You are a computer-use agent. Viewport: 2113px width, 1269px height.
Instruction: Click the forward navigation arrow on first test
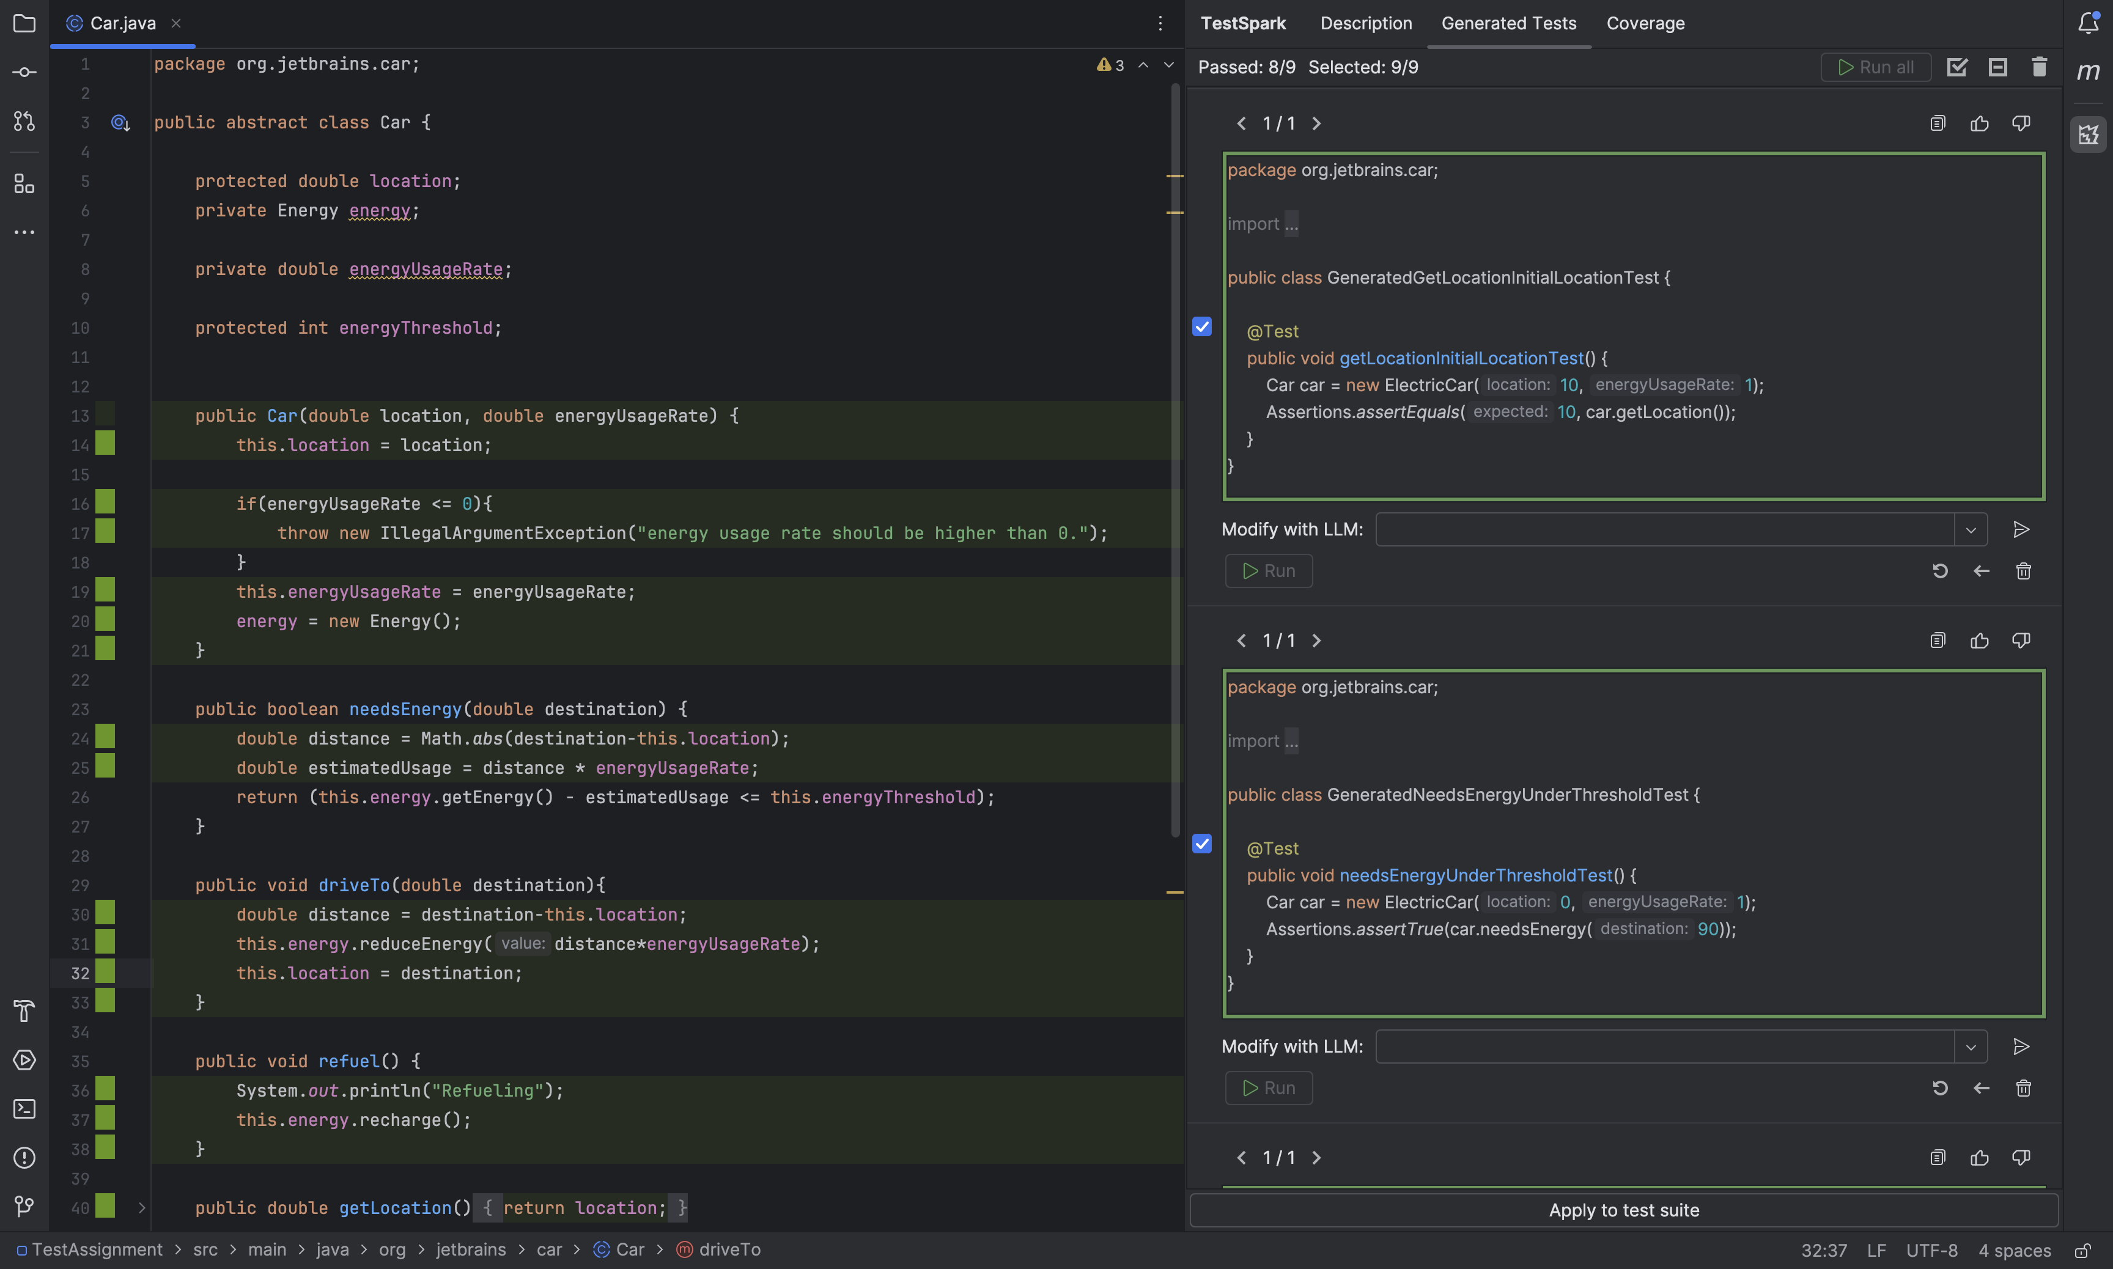pyautogui.click(x=1313, y=123)
